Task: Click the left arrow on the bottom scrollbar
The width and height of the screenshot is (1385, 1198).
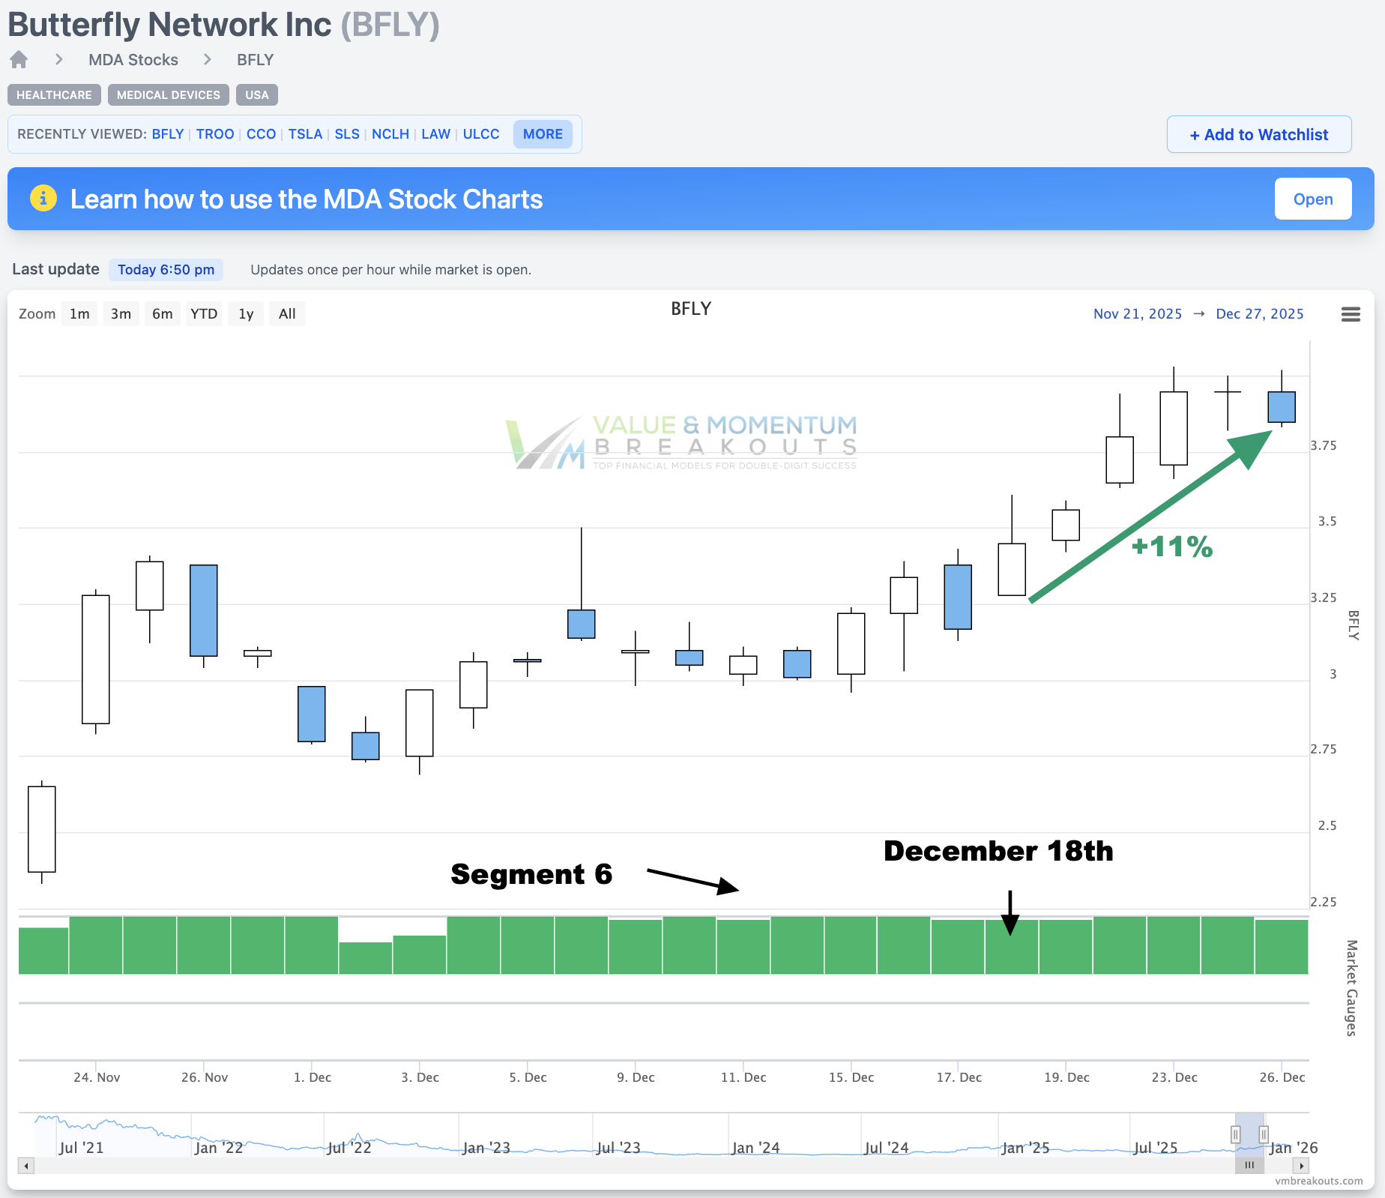Action: pyautogui.click(x=26, y=1166)
